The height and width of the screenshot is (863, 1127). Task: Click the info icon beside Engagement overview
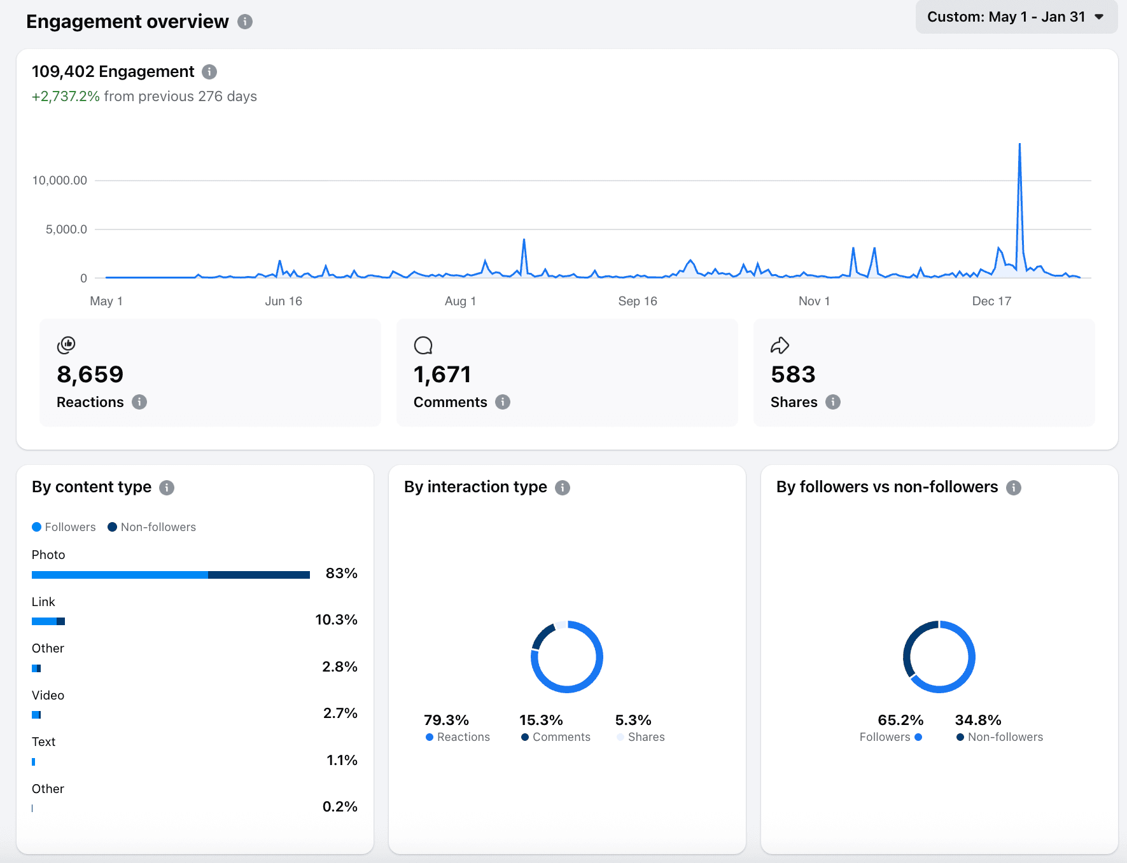244,21
